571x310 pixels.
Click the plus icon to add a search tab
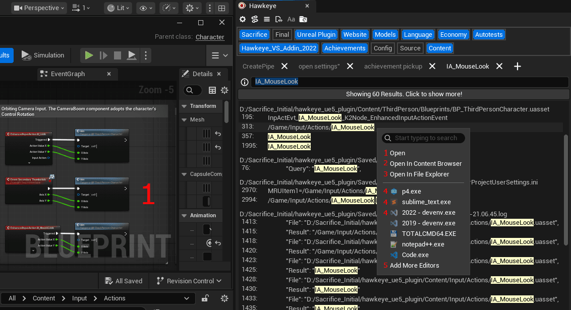[518, 66]
